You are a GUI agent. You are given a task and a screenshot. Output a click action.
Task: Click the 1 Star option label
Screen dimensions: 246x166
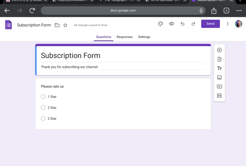[x=52, y=97]
